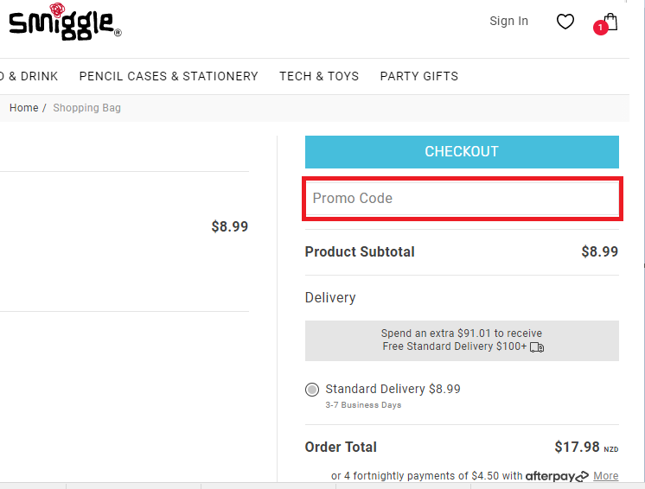645x489 pixels.
Task: Open the Pencil Cases & Stationery menu
Action: click(x=169, y=76)
